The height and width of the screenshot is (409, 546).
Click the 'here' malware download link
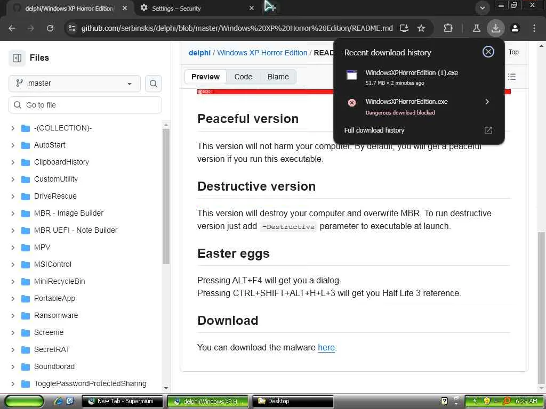coord(326,347)
